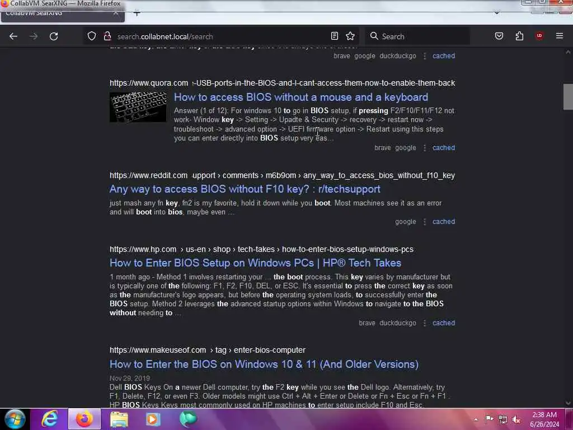
Task: Click the vertical scrollbar thumb
Action: (x=568, y=96)
